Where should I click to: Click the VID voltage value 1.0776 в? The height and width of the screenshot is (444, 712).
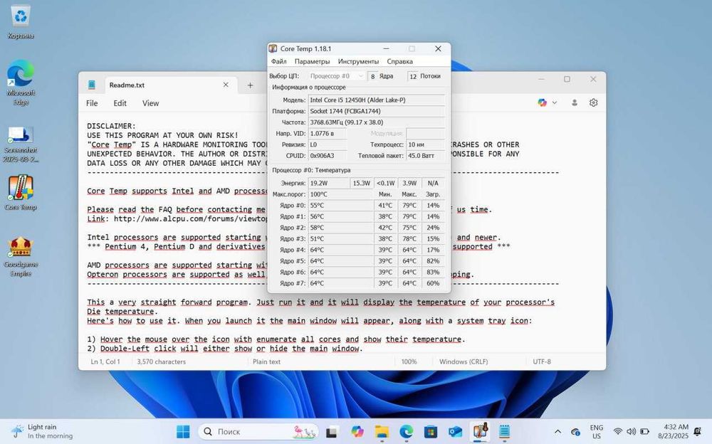click(328, 134)
